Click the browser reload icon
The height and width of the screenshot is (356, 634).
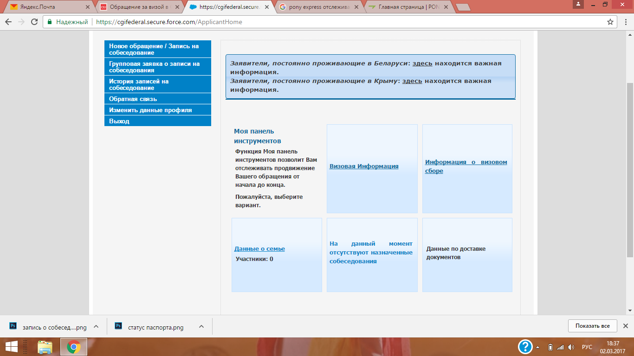pyautogui.click(x=34, y=22)
